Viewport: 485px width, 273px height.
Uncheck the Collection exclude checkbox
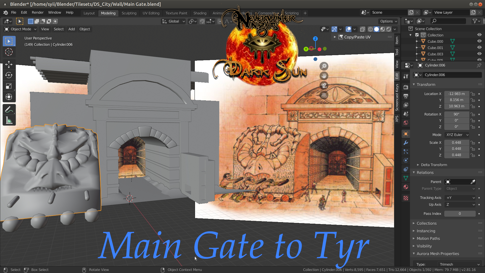(417, 35)
